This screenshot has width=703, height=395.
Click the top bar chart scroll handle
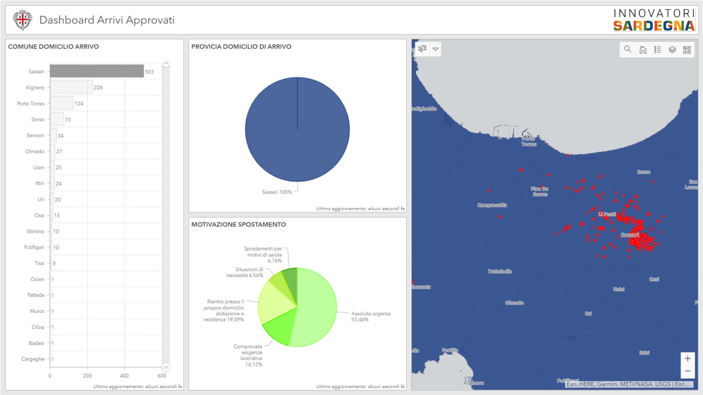click(x=166, y=63)
